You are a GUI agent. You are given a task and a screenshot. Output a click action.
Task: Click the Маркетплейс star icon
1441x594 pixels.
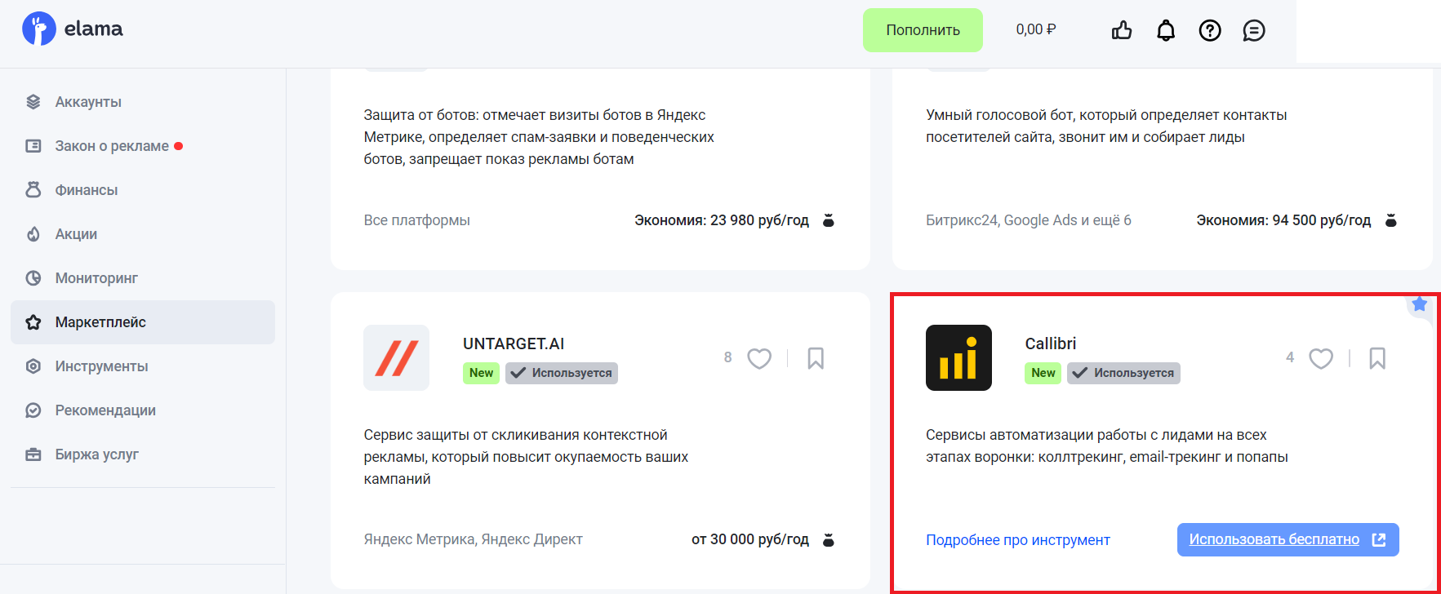[x=33, y=322]
